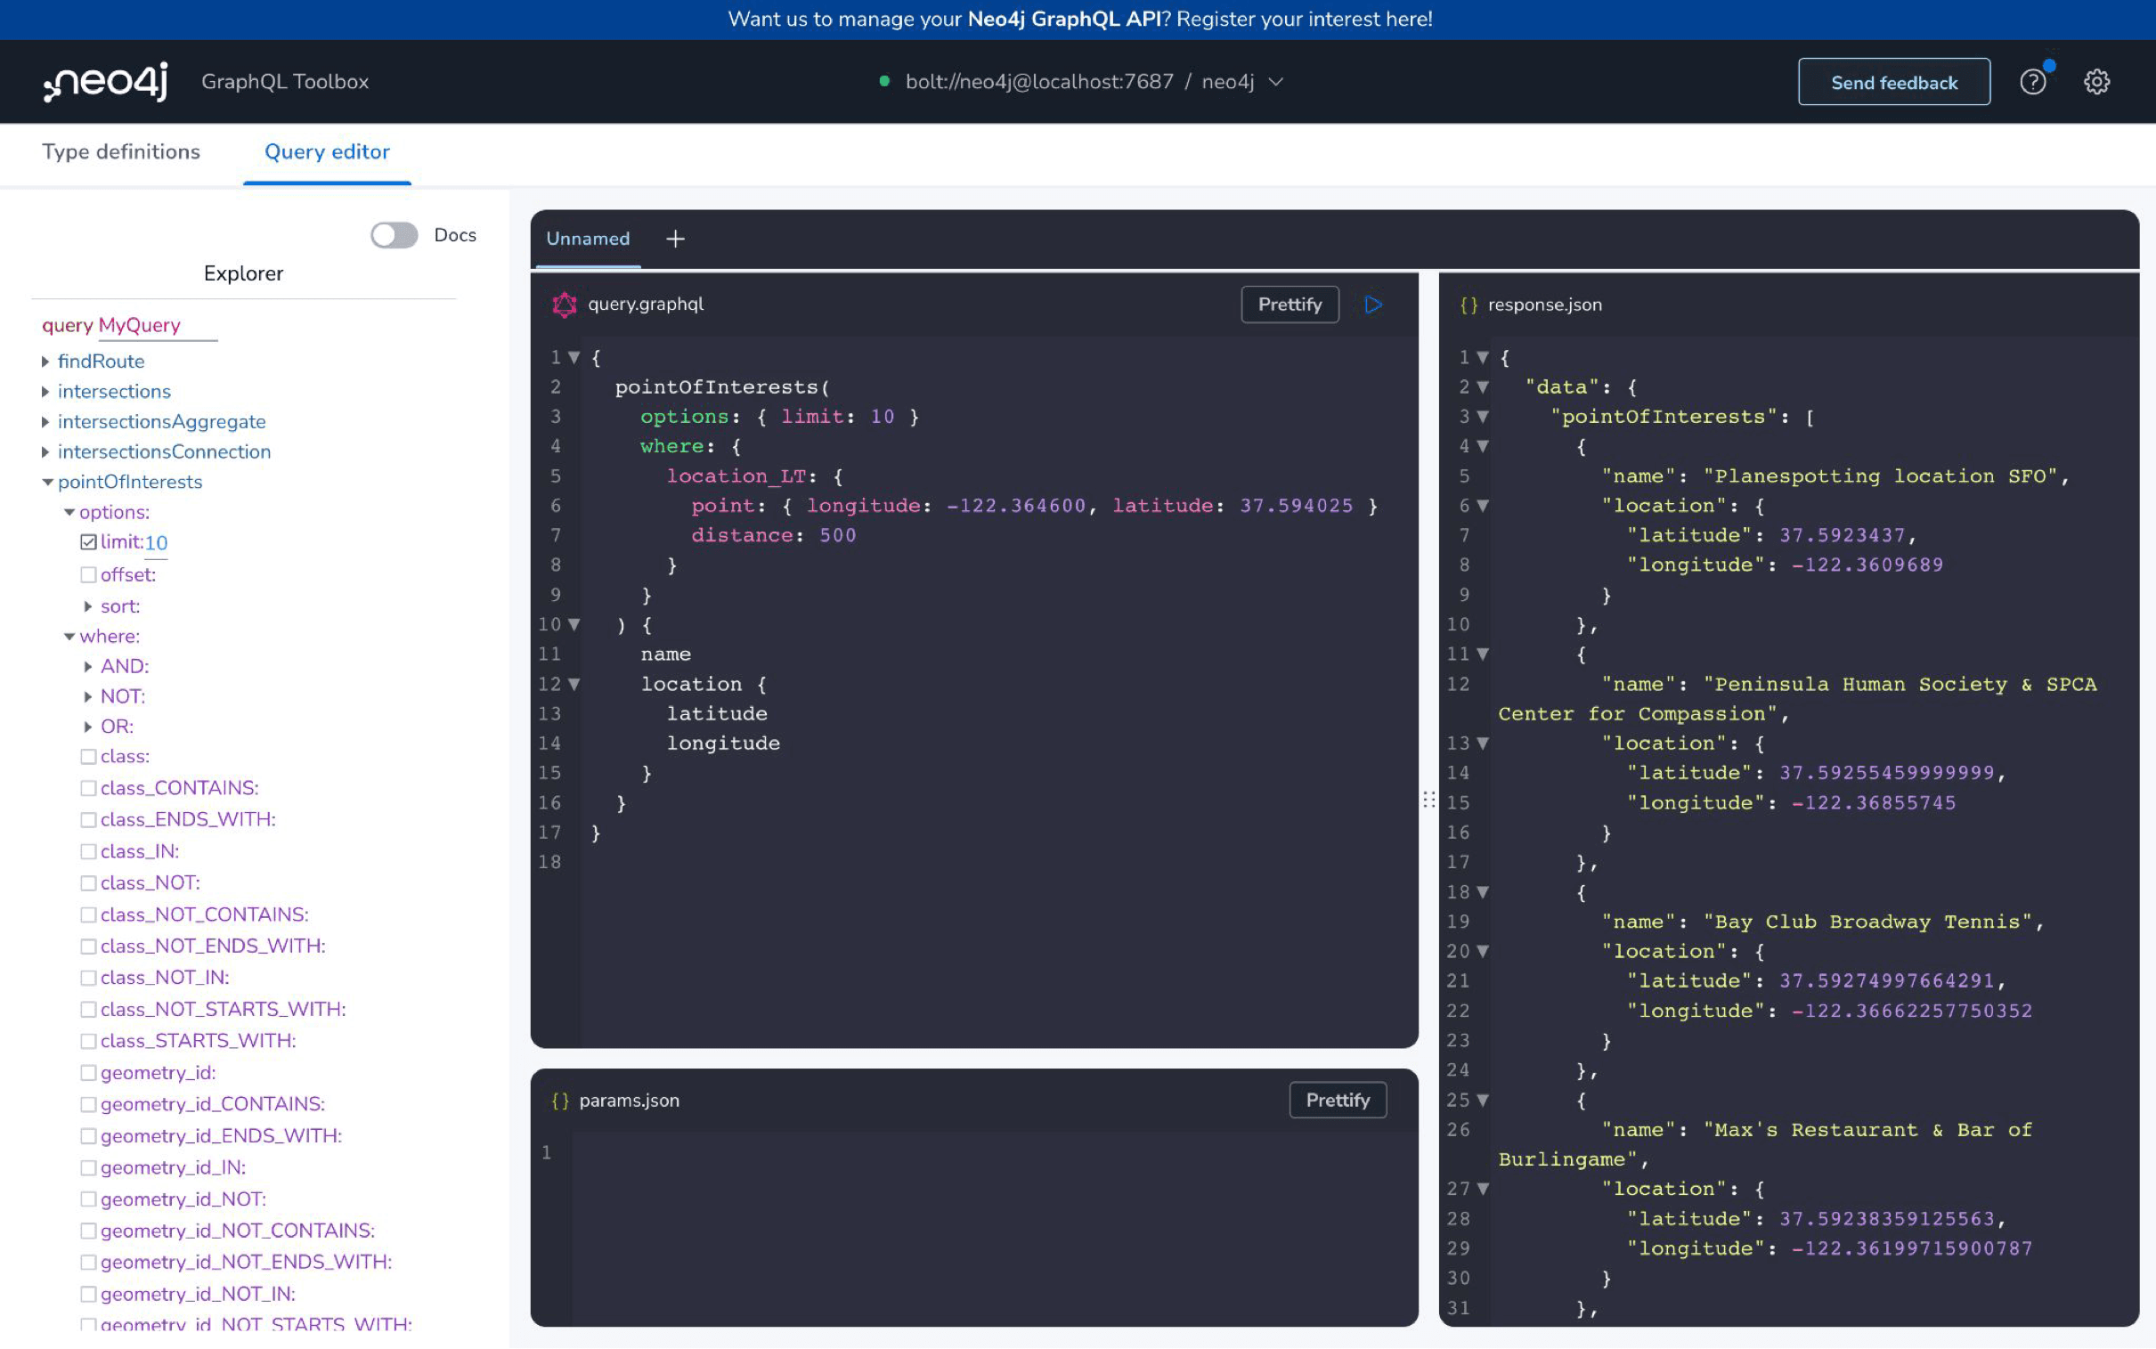Click the neo4j logo
Screen dimensions: 2156x1349
pyautogui.click(x=105, y=82)
